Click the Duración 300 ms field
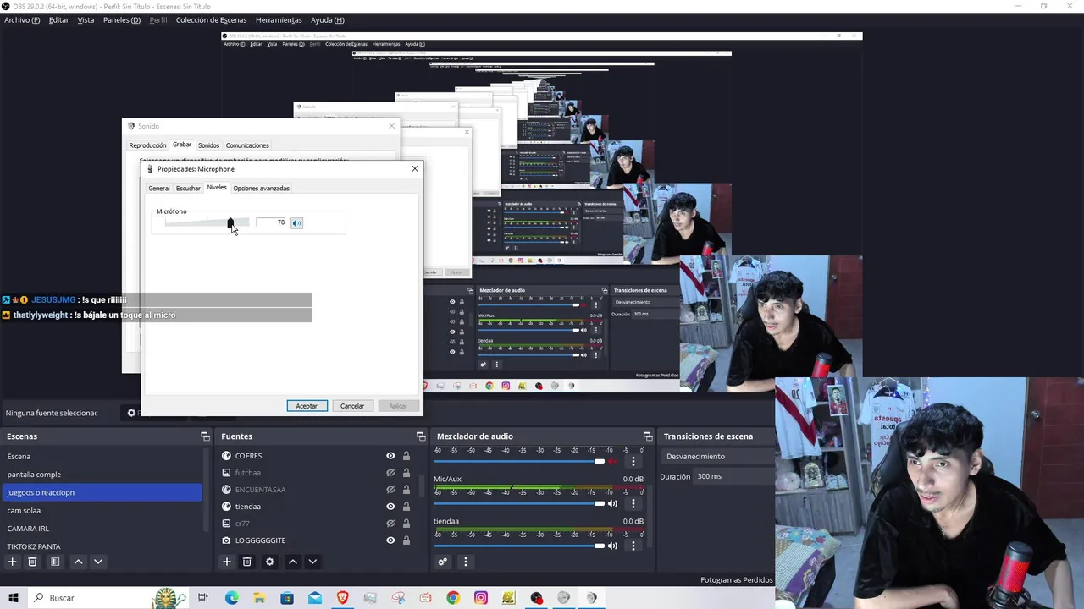 733,476
